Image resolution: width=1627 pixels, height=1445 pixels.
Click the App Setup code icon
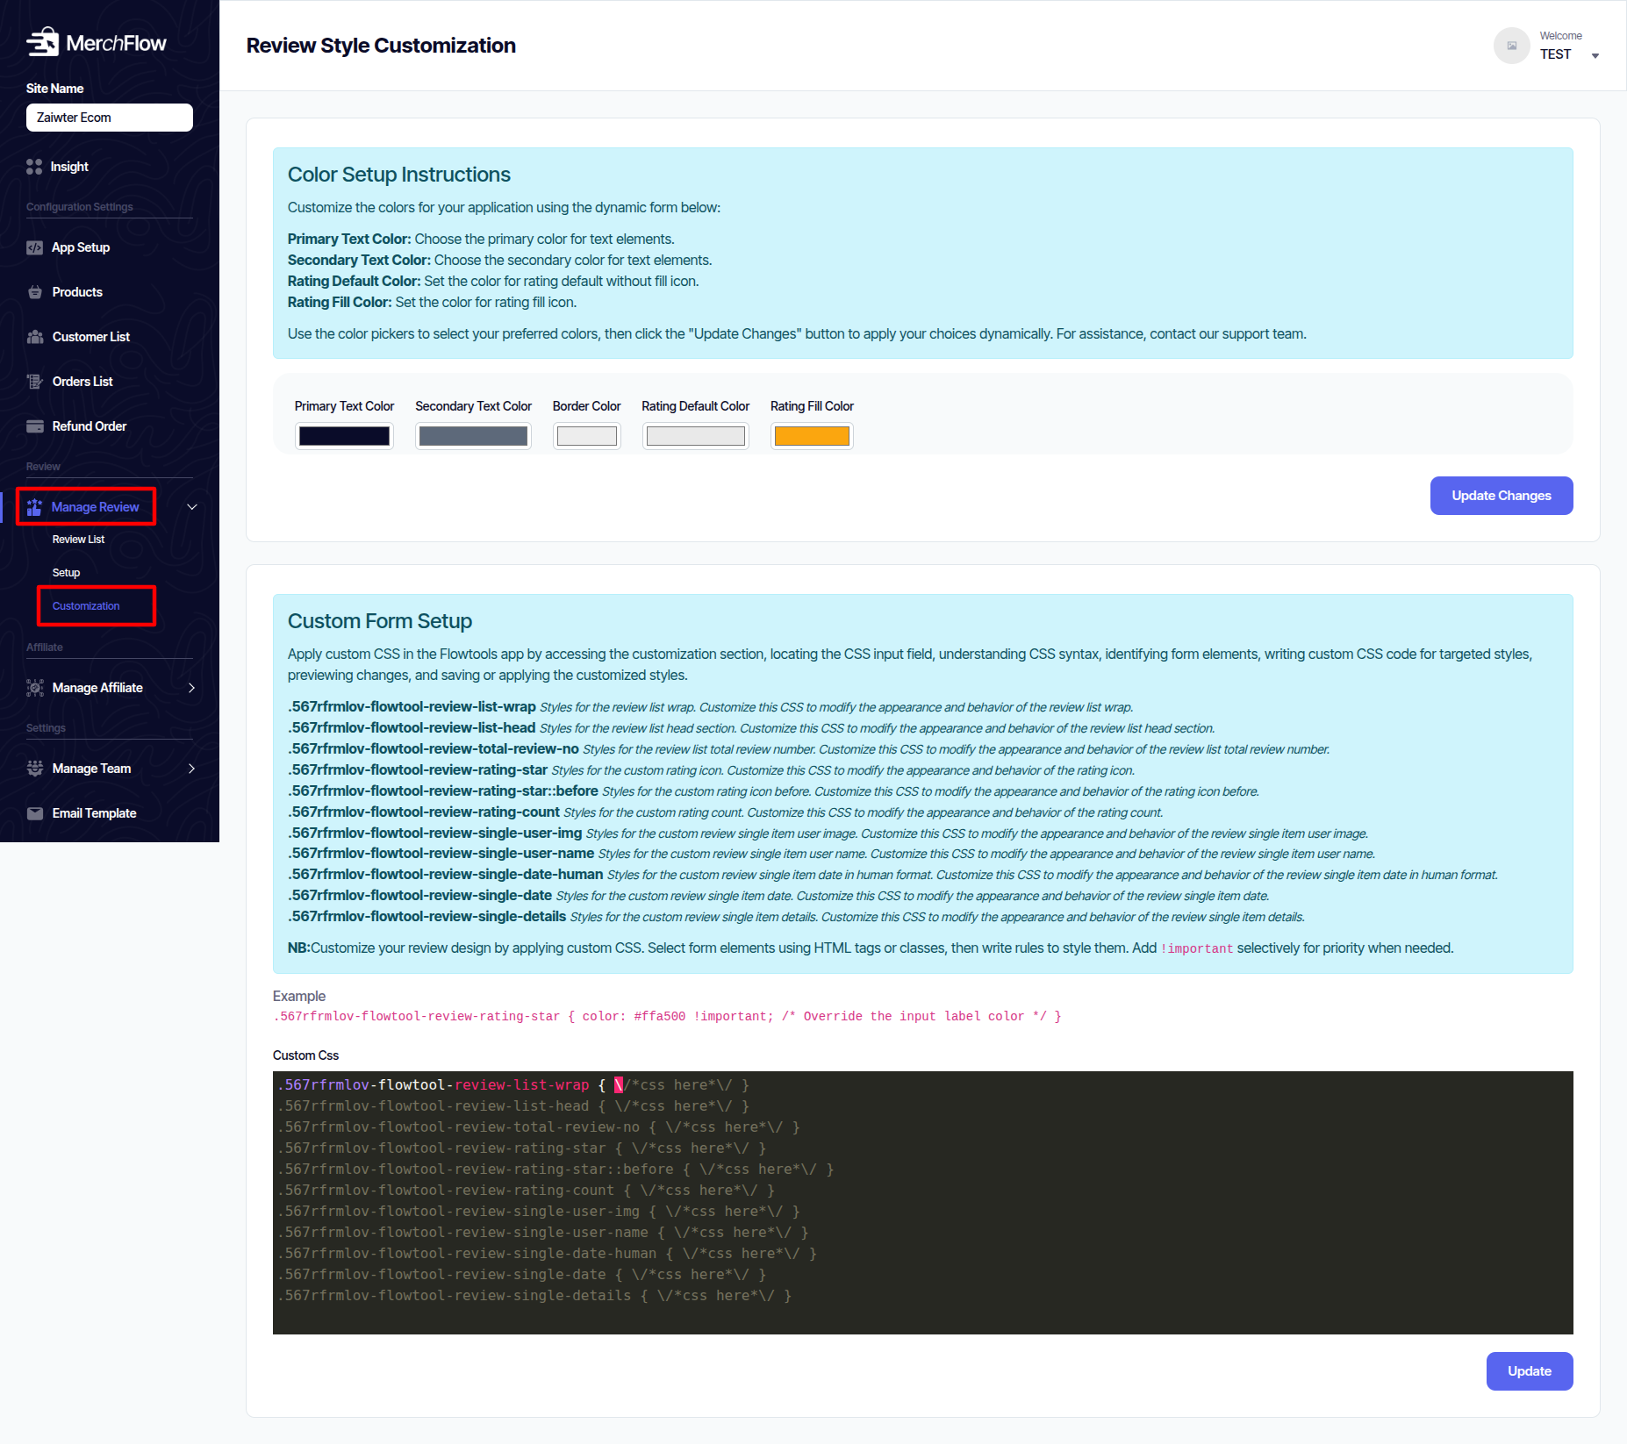pyautogui.click(x=34, y=247)
